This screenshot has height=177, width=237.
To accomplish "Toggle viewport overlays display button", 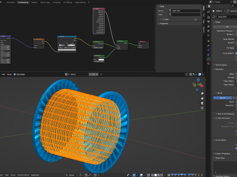I will tap(141, 175).
